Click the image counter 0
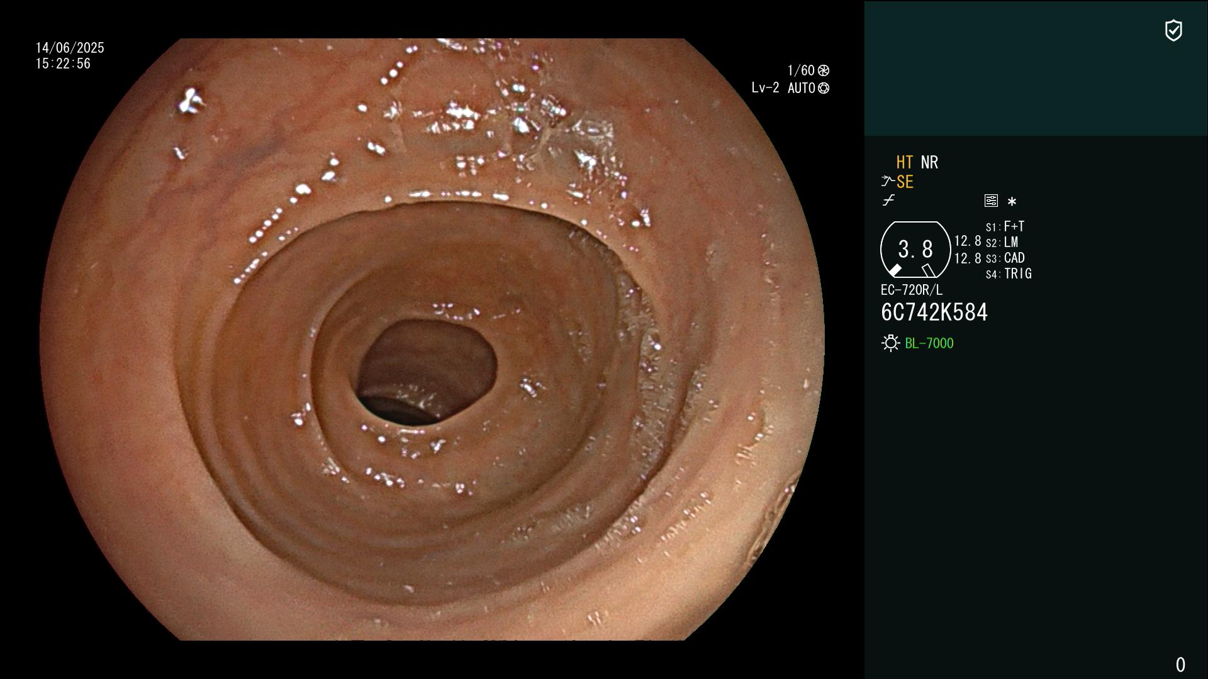1208x679 pixels. coord(1180,665)
